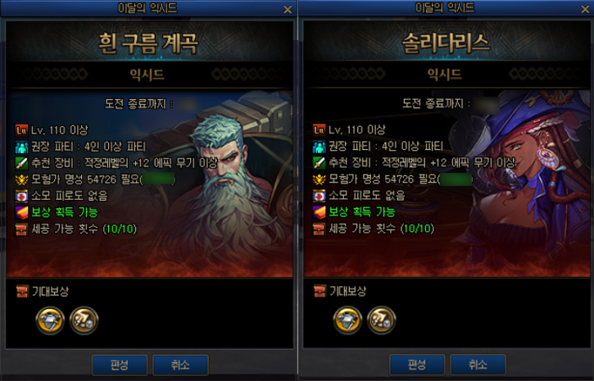Screen dimensions: 594x381
Task: Click the Lv. 110 level icon, left panel
Action: 21,130
